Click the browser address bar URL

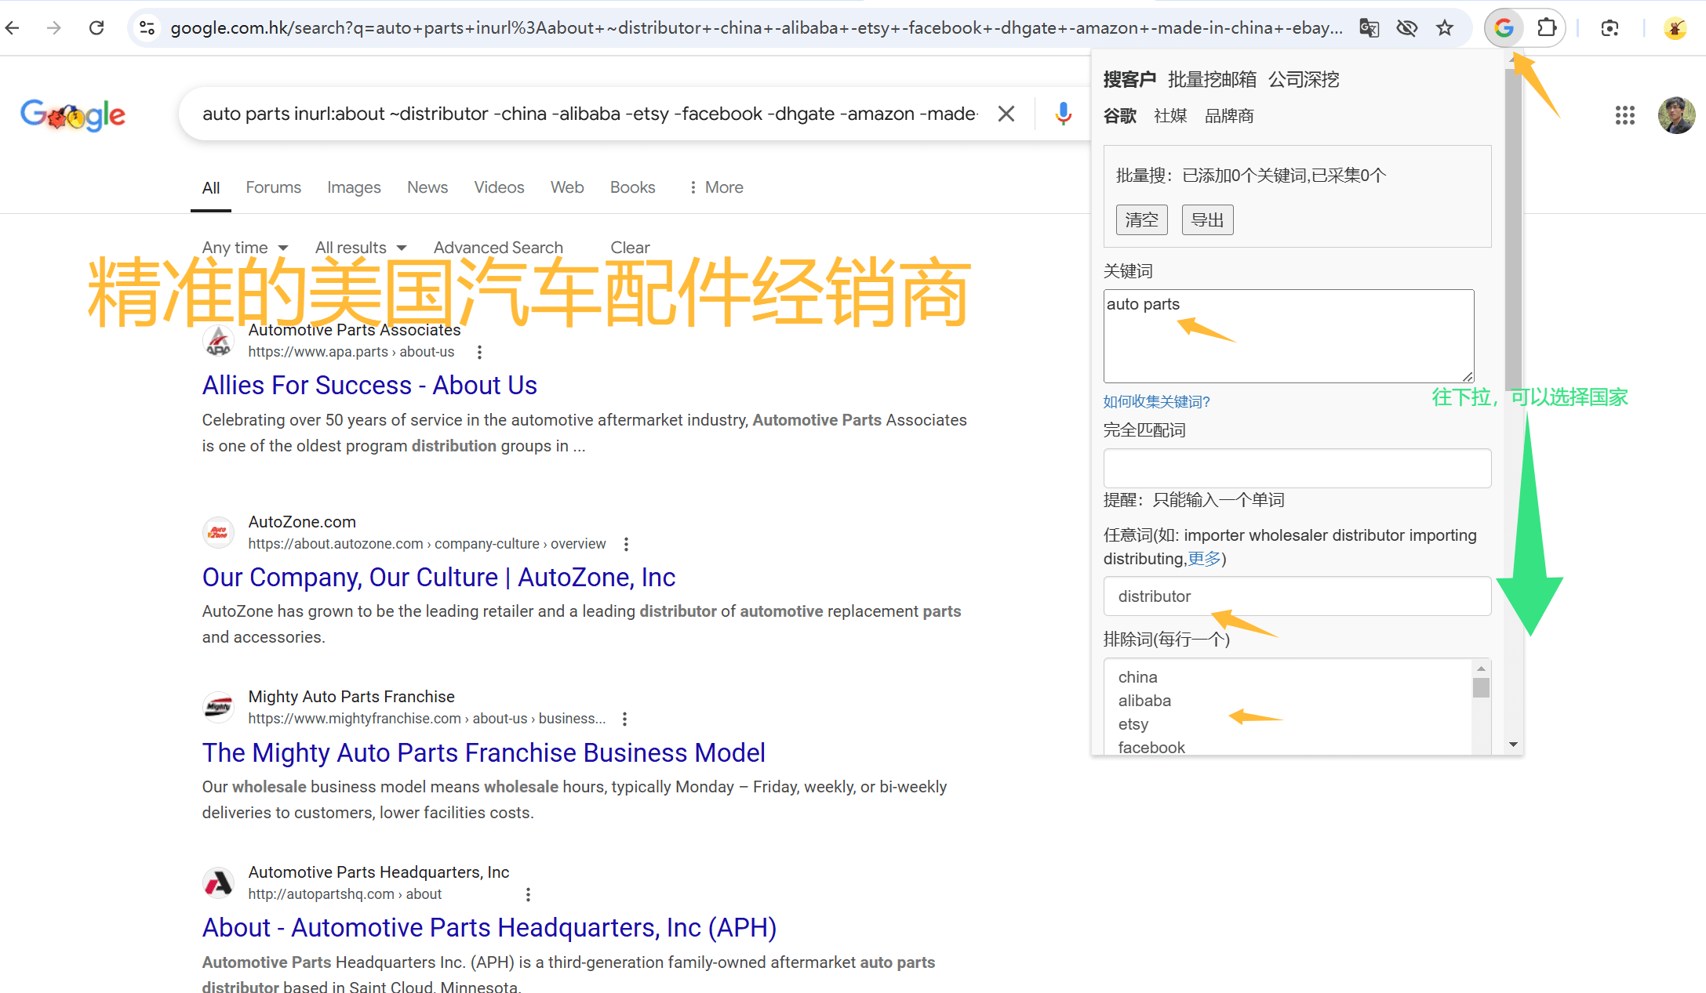(x=756, y=28)
